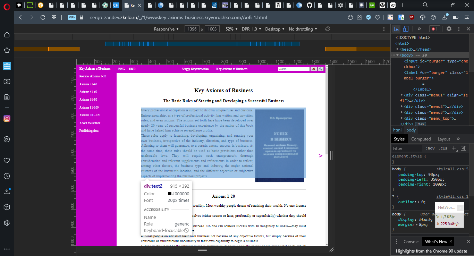This screenshot has height=256, width=474.
Task: Open the Responsive device dropdown
Action: [167, 29]
